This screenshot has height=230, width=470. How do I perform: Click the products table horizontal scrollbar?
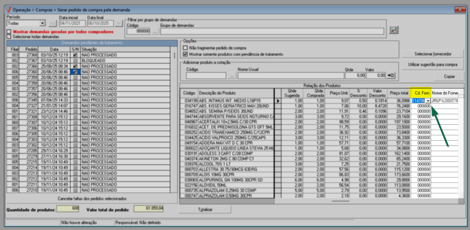(340, 201)
